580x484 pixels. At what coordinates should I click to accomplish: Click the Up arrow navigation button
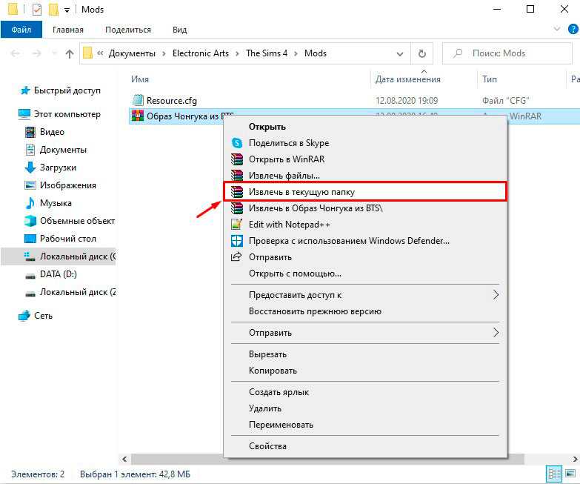(x=69, y=53)
